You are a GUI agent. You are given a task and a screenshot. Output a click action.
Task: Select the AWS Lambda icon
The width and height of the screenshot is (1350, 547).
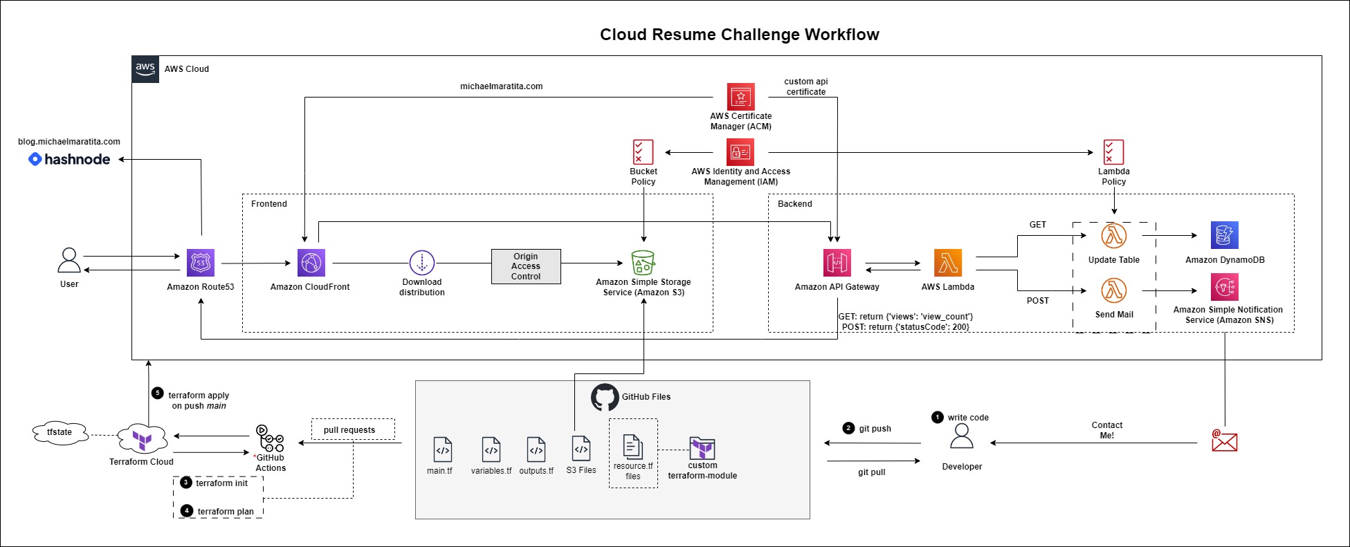pyautogui.click(x=948, y=263)
